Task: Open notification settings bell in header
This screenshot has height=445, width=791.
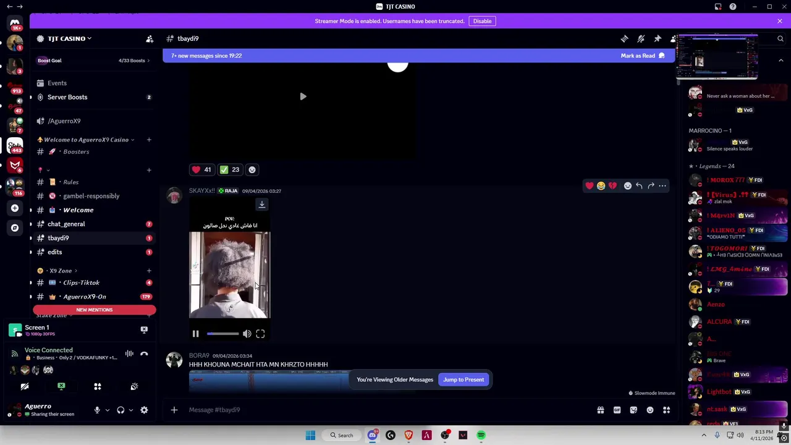Action: click(641, 38)
